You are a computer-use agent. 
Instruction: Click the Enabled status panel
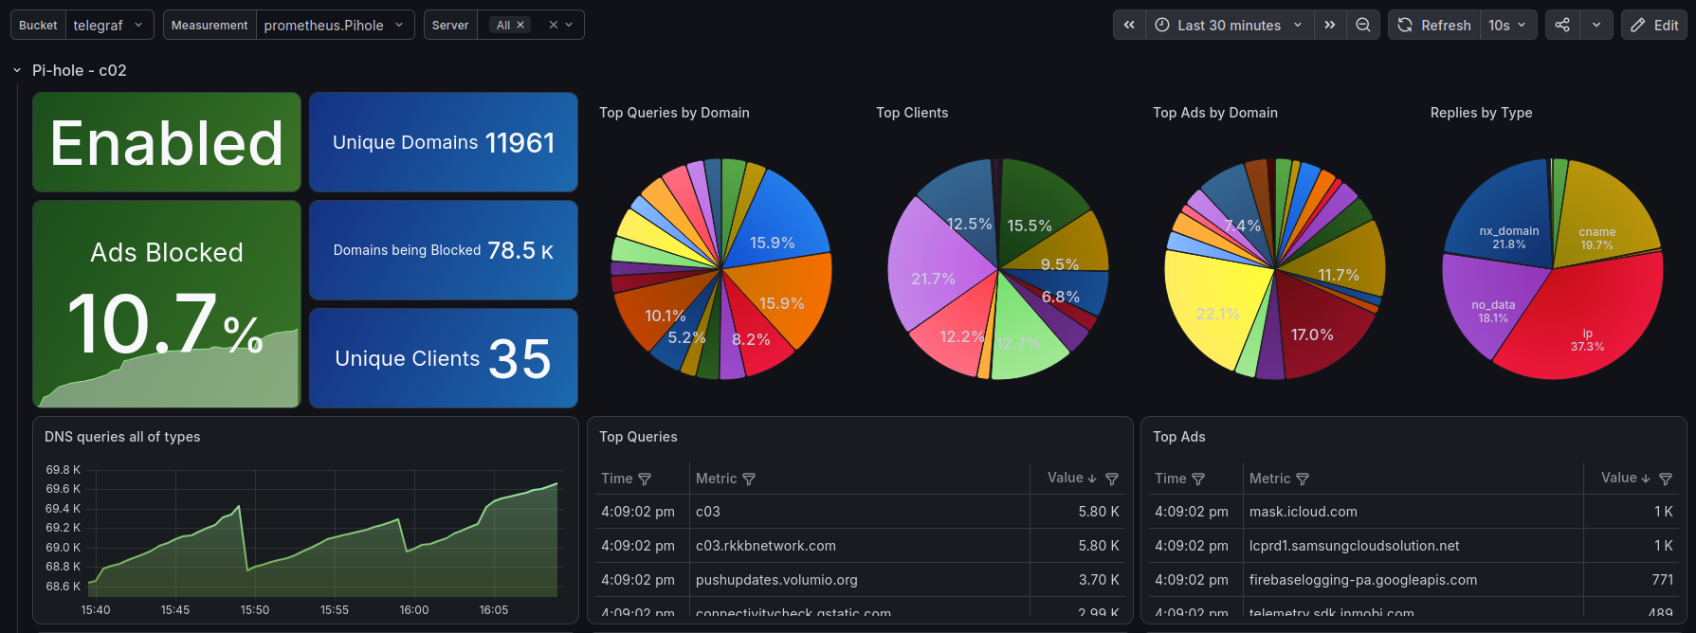click(x=167, y=142)
